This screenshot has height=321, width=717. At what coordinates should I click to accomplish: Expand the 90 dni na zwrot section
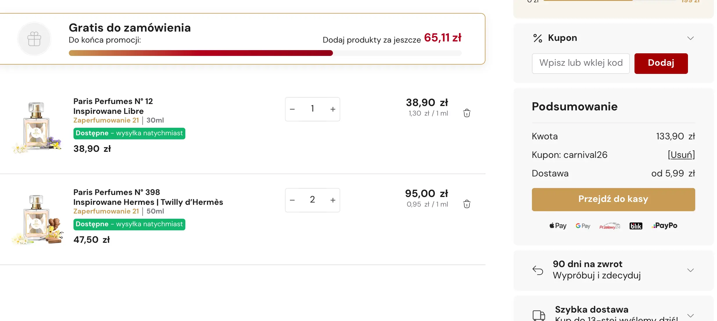690,270
